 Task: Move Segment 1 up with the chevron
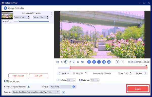pos(51,15)
